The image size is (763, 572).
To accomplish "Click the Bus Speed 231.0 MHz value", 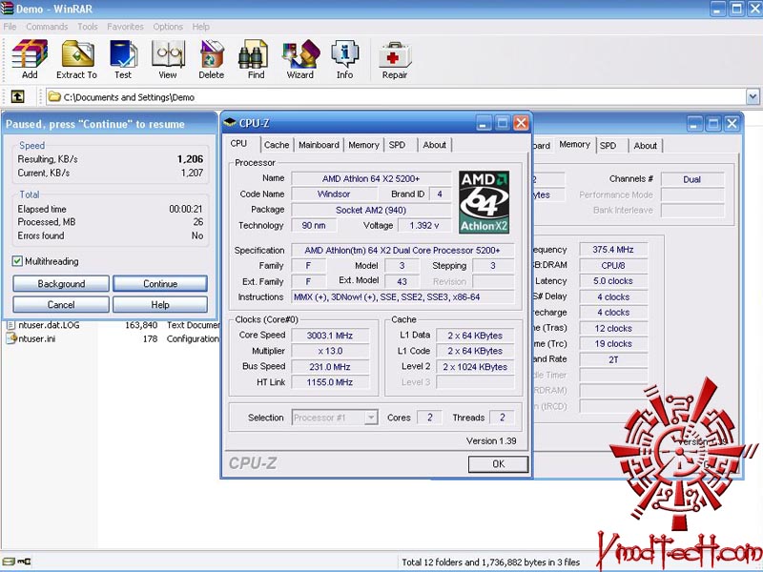I will [330, 366].
